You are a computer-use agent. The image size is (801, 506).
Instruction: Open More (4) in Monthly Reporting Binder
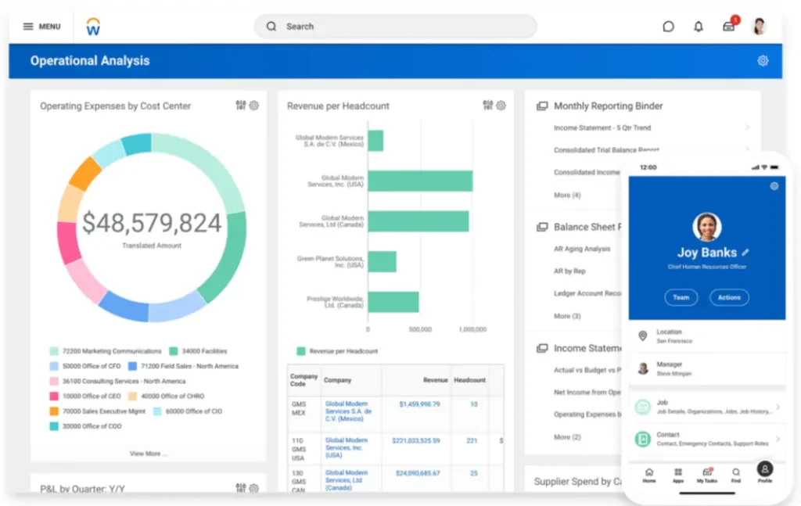[567, 195]
